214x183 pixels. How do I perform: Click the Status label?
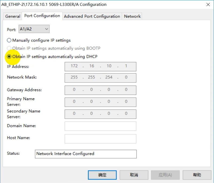[x=13, y=153]
